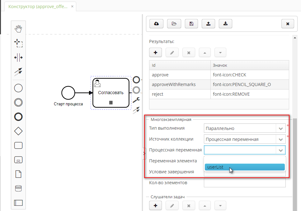The width and height of the screenshot is (301, 211).
Task: Deploy the model via the cloud upload button
Action: tap(156, 23)
